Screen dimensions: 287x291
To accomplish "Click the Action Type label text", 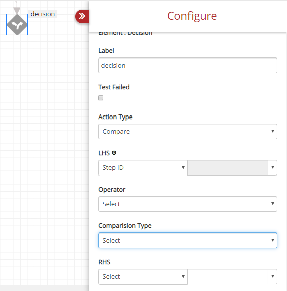I will tap(115, 117).
